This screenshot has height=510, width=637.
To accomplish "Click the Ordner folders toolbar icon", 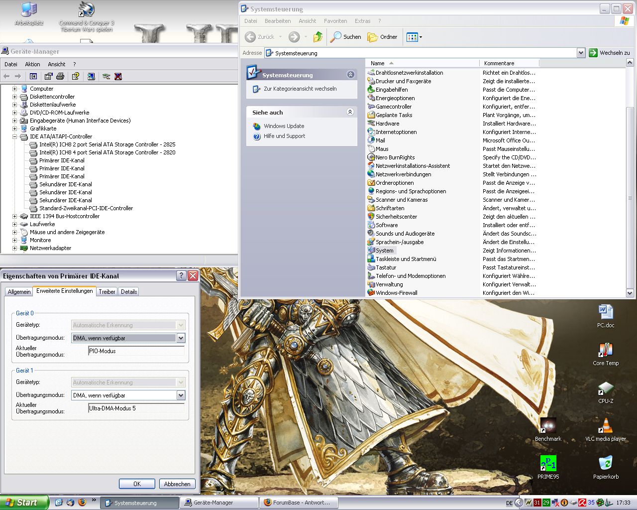I will pos(382,37).
